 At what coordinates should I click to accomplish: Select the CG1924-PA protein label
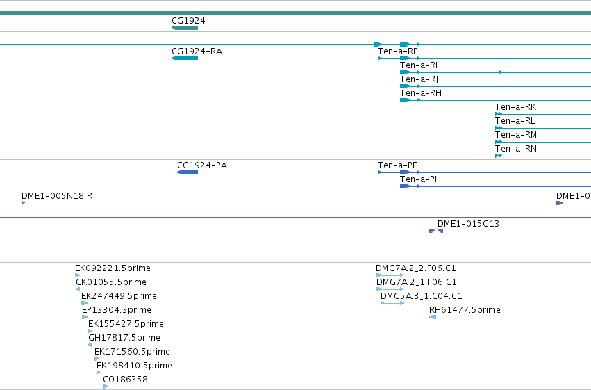202,165
